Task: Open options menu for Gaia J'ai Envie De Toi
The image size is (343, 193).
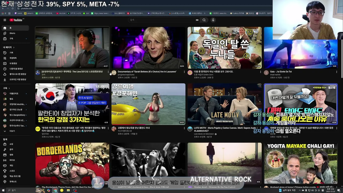Action: click(x=337, y=72)
